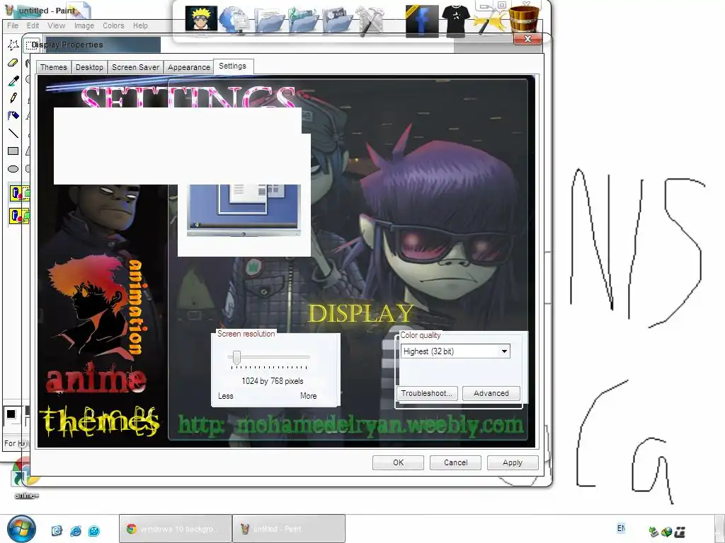Open the Edit menu in Paint
725x543 pixels.
coord(33,26)
